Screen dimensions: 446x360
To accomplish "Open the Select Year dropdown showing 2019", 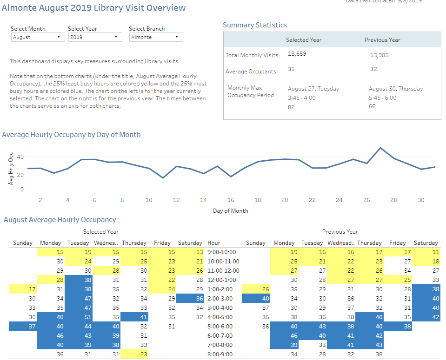I will click(x=95, y=37).
